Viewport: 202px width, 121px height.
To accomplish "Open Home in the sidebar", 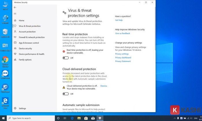I will pyautogui.click(x=22, y=21).
